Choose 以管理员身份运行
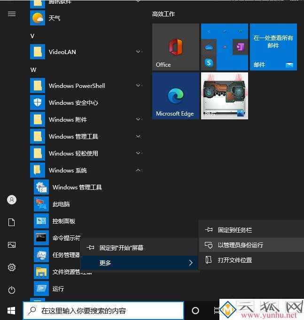The width and height of the screenshot is (304, 320). pos(251,245)
